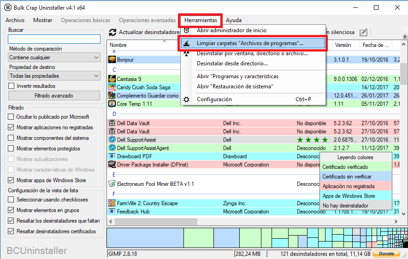Click the Drawboard PDF icon

click(112, 156)
